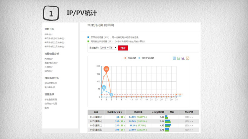The width and height of the screenshot is (248, 139).
Task: Click the orange 157 peak marker
Action: point(106,69)
